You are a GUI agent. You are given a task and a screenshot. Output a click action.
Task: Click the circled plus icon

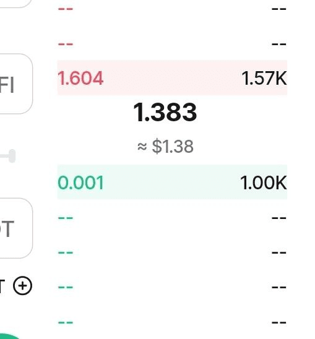tap(22, 286)
